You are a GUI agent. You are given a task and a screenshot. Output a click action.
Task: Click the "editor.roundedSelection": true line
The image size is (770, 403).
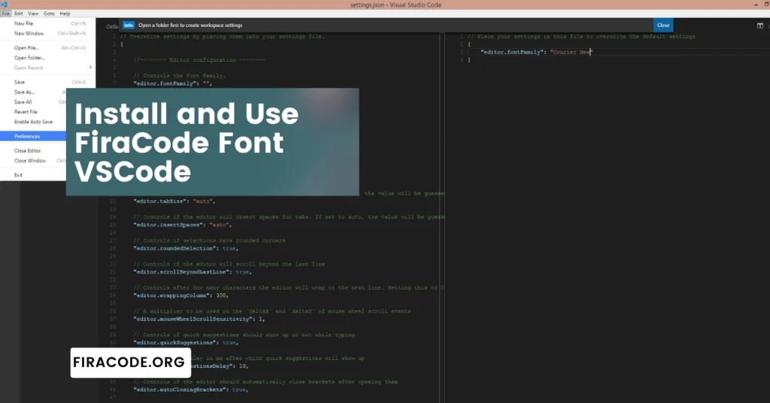pos(186,248)
